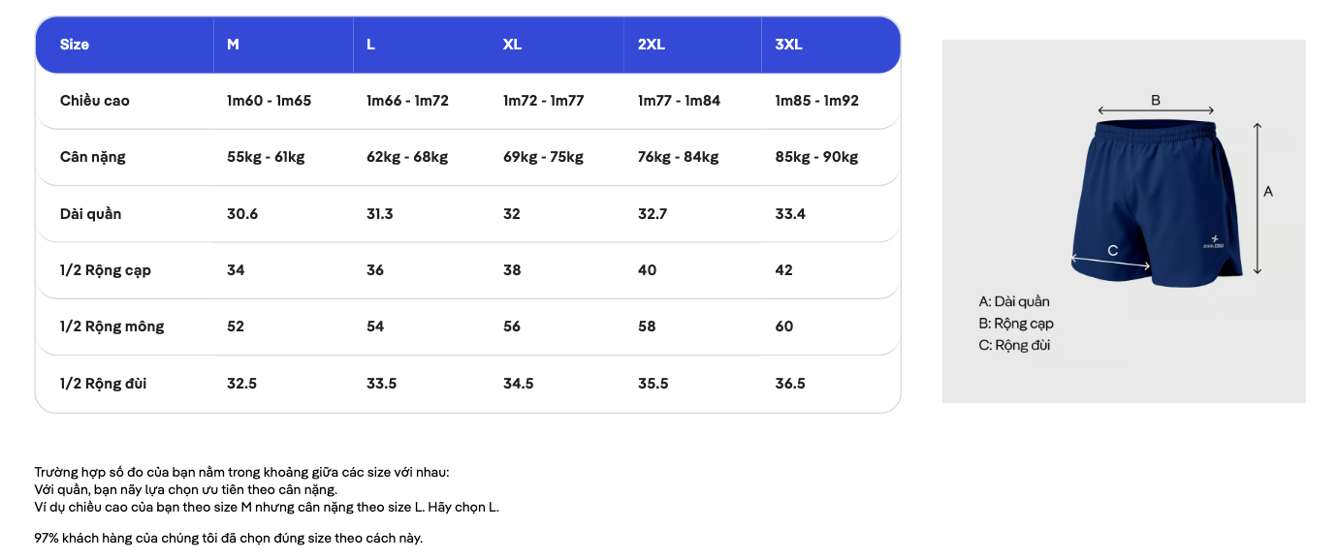Image resolution: width=1339 pixels, height=560 pixels.
Task: Click the 62kg - 68kg weight cell
Action: (407, 157)
